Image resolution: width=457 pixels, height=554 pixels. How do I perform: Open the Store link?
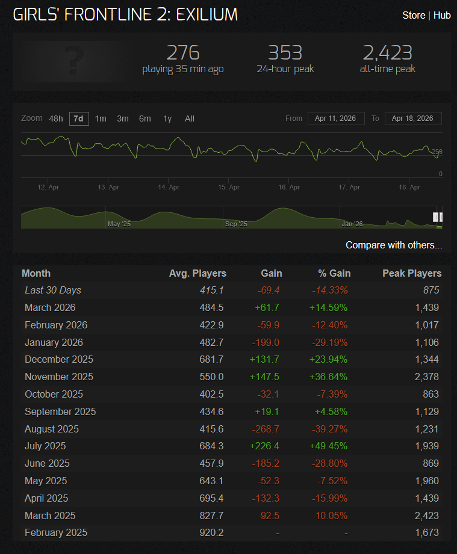414,16
